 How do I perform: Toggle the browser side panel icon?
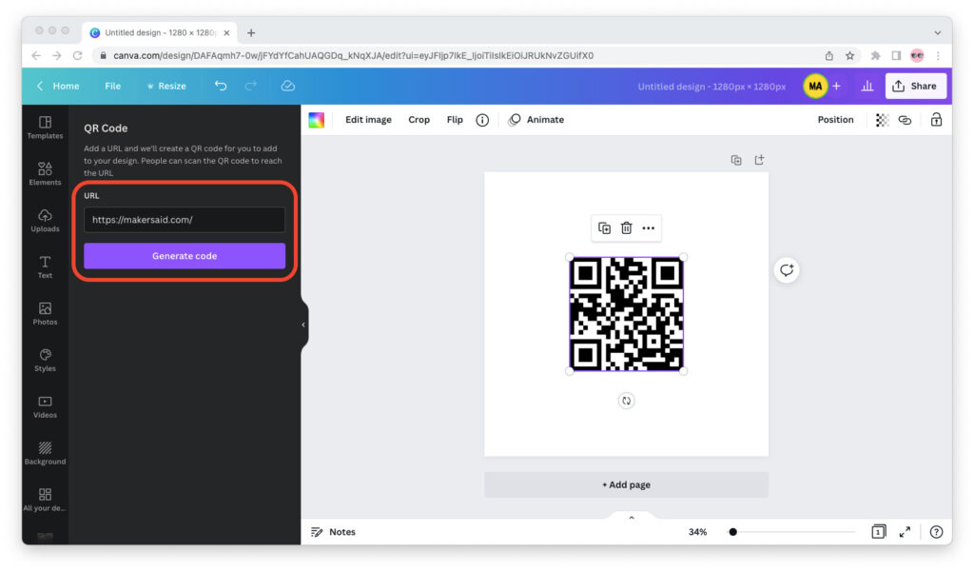[896, 55]
